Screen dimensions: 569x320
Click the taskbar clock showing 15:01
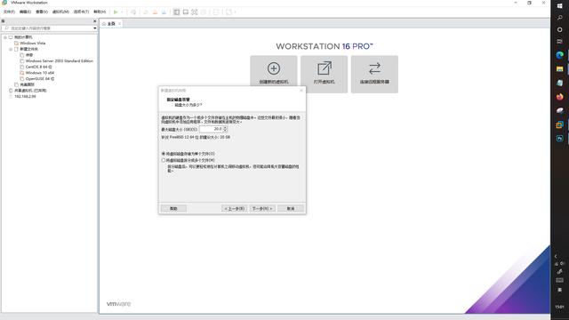pyautogui.click(x=559, y=307)
